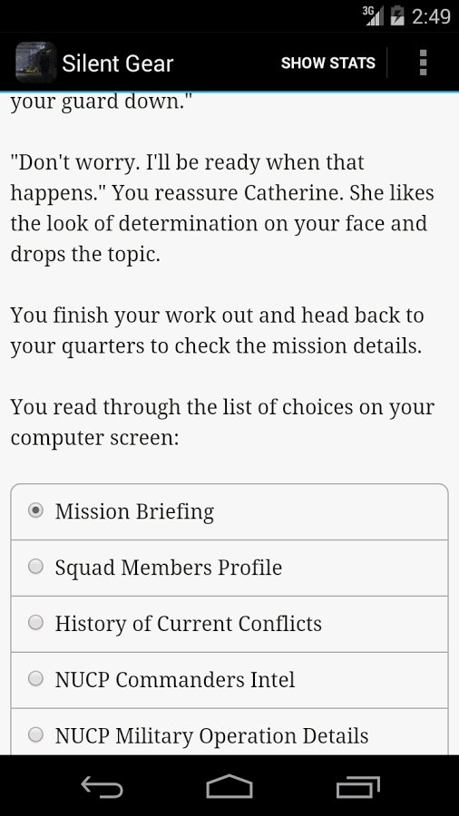Tap the Android back navigation icon

(x=102, y=787)
